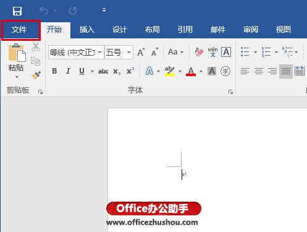Screen dimensions: 307x232
Task: Toggle Strikethrough abc formatting
Action: coord(103,71)
